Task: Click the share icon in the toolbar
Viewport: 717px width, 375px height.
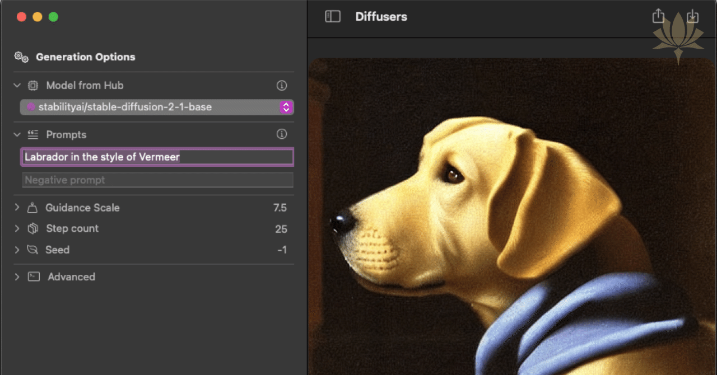Action: (x=658, y=16)
